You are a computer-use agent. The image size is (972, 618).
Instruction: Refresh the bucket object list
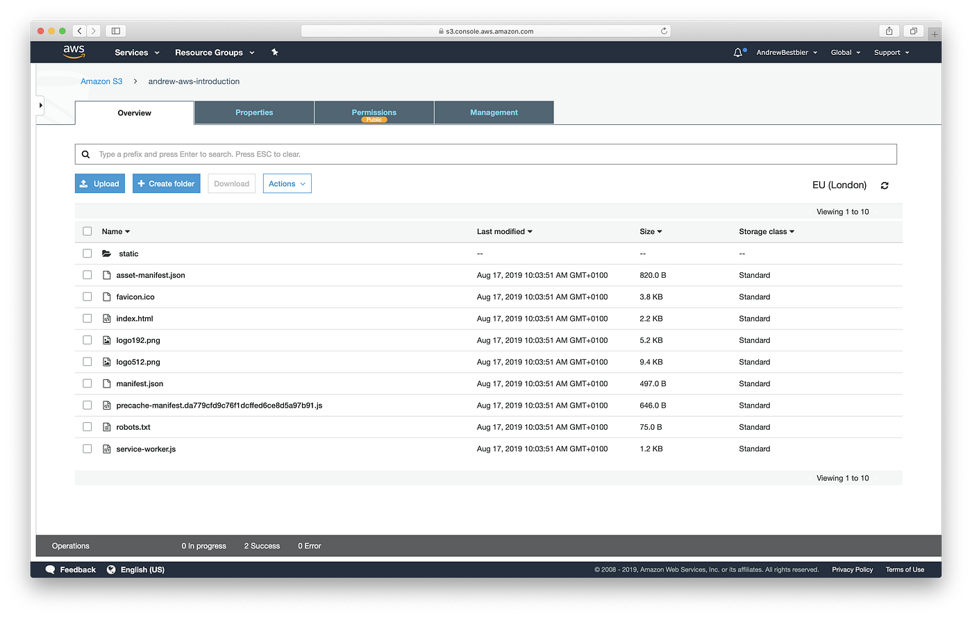pyautogui.click(x=885, y=185)
